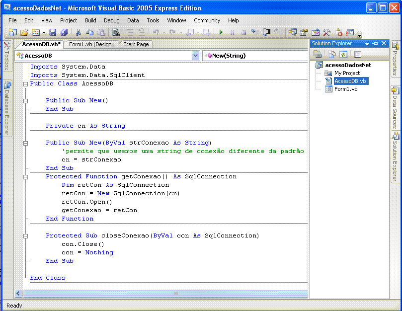Open the Toolbox via hammer and wrench toolbar icon
The width and height of the screenshot is (402, 311).
tap(327, 32)
